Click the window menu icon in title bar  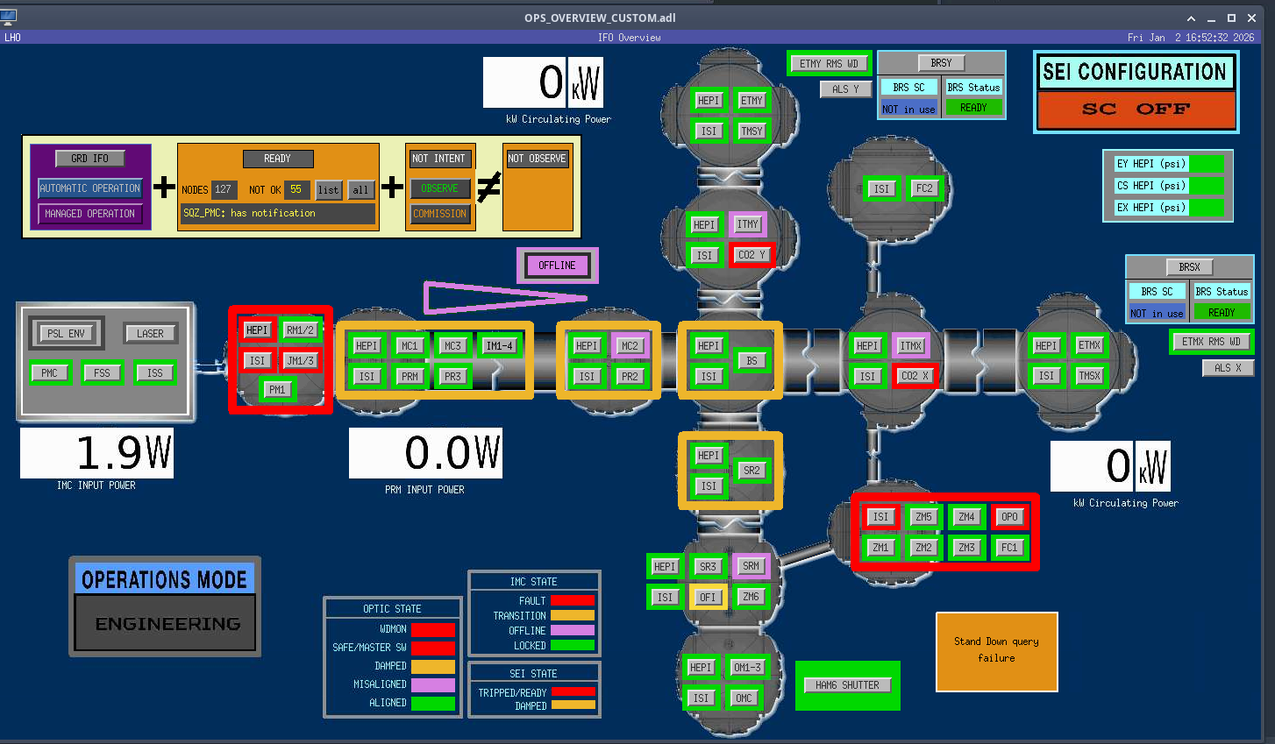(x=10, y=17)
